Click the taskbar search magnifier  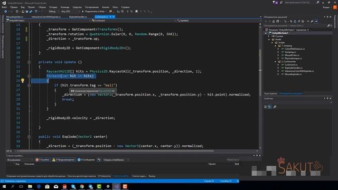(x=13, y=186)
